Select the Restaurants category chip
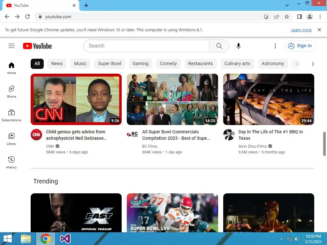Viewport: 327px width, 245px height. coord(201,63)
